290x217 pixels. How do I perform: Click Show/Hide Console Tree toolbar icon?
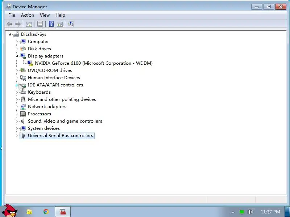(29, 24)
